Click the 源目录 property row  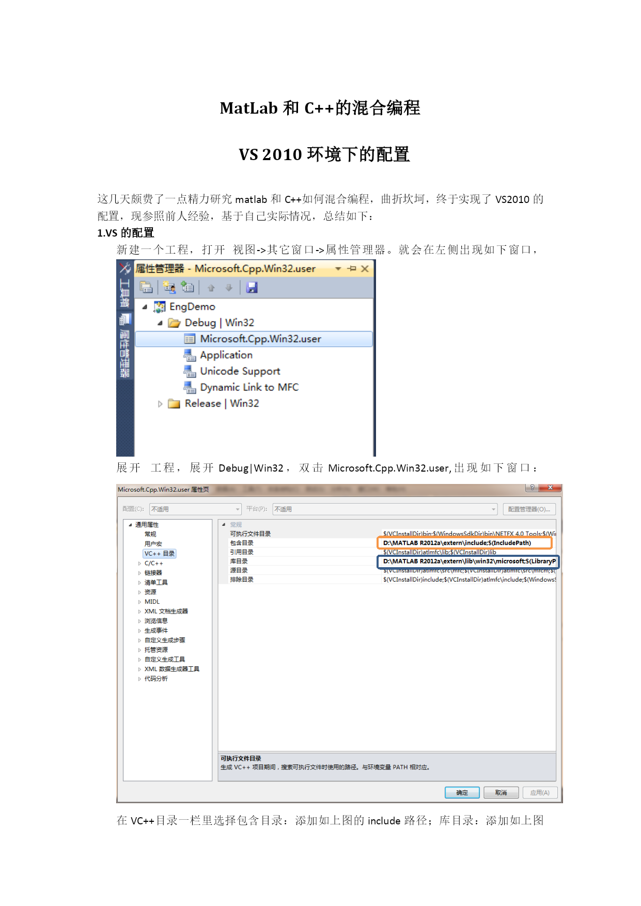pyautogui.click(x=387, y=570)
